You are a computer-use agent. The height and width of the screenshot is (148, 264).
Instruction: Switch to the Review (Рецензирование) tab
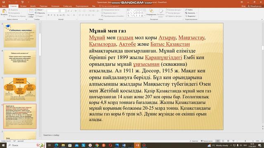(x=82, y=6)
